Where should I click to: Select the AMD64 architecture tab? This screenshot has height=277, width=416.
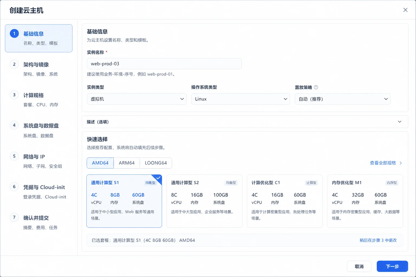point(100,163)
